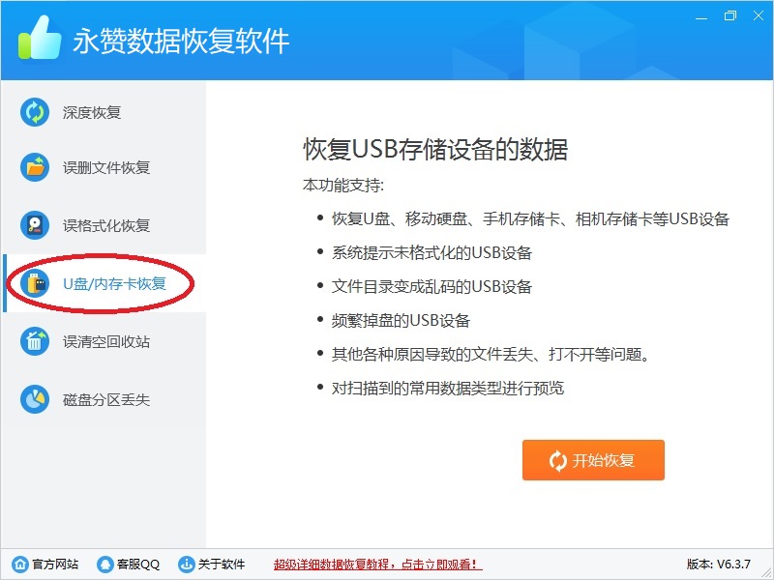Click the U盘/内存卡恢复 USB drive icon
Screen dimensions: 774x580
(x=35, y=283)
